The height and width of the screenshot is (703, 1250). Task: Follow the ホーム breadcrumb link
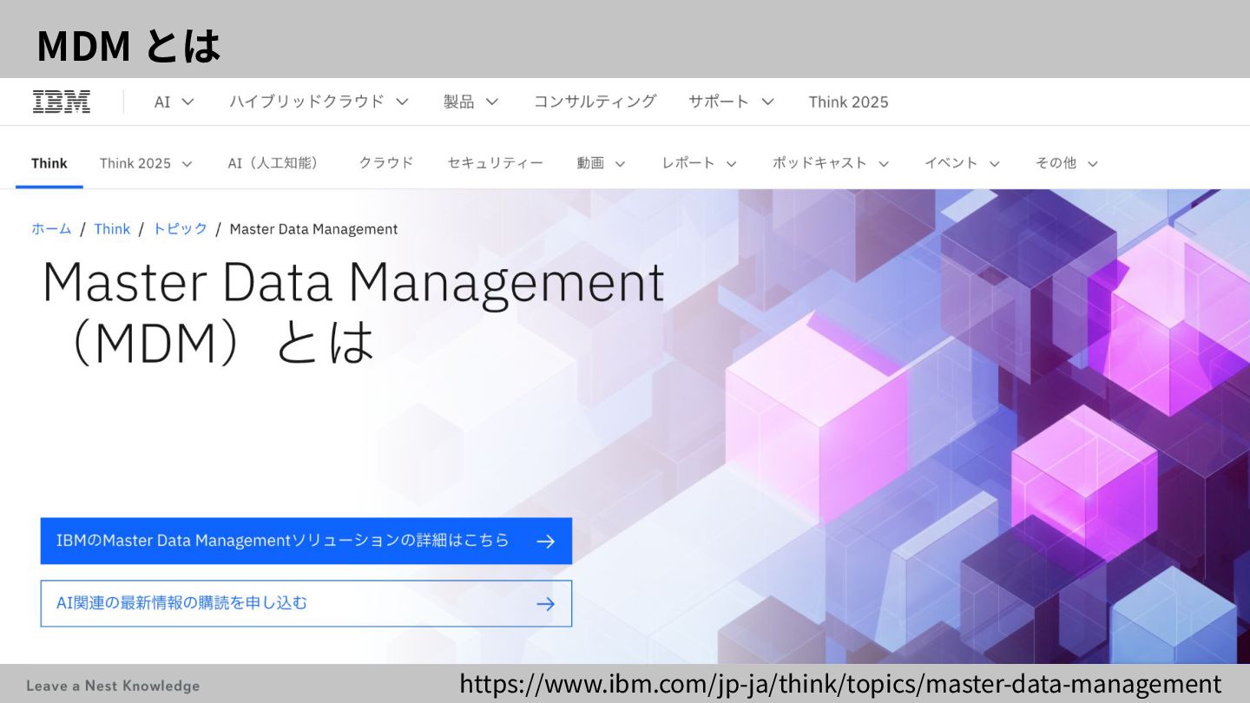pyautogui.click(x=51, y=229)
